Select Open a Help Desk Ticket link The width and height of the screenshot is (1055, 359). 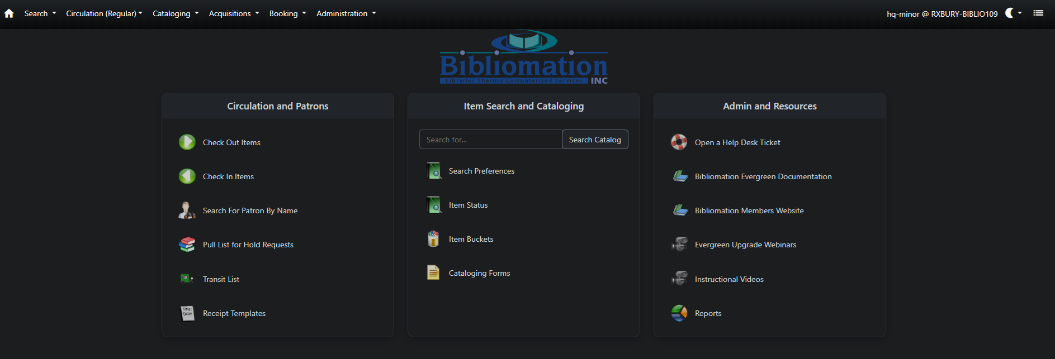coord(737,142)
